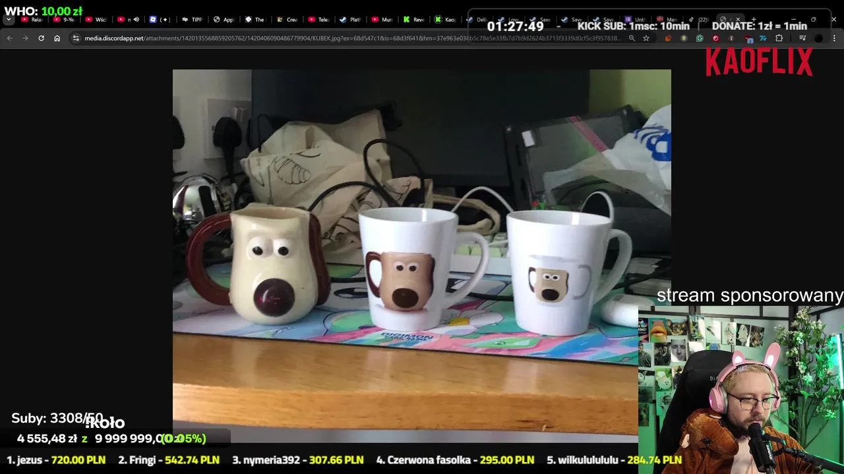Switch to the 'Platf' Steam tab

pos(350,20)
